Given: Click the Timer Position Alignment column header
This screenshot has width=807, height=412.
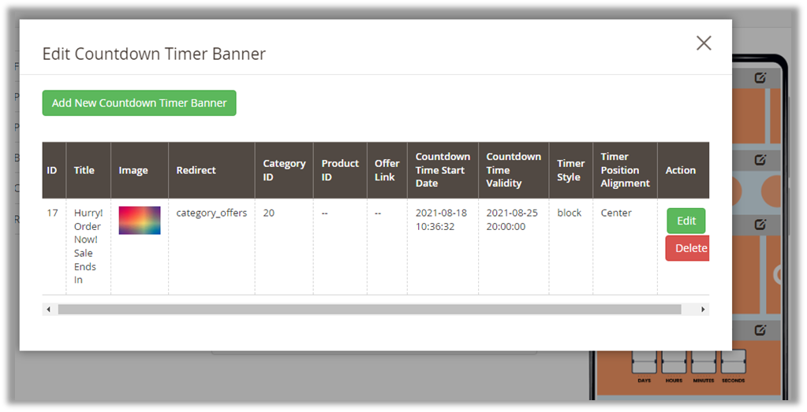Looking at the screenshot, I should (x=625, y=170).
